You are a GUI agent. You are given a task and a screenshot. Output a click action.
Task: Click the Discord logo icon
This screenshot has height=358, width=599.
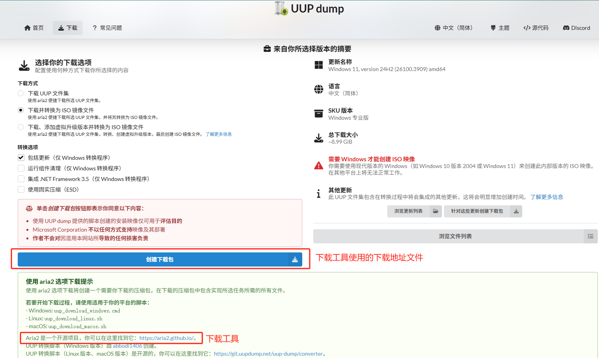(x=566, y=28)
